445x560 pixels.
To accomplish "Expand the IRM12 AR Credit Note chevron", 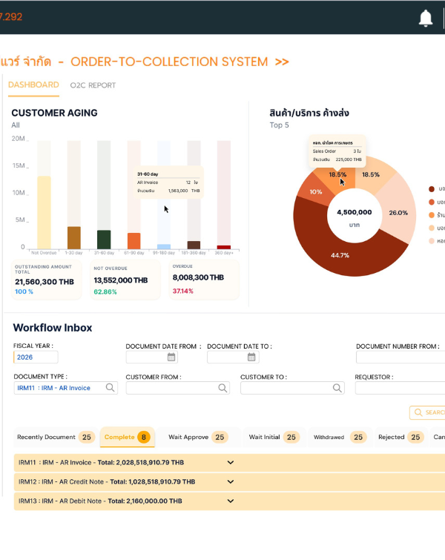I will (231, 482).
